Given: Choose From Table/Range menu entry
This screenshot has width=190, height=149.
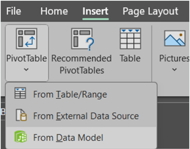Looking at the screenshot, I should pos(81,94).
